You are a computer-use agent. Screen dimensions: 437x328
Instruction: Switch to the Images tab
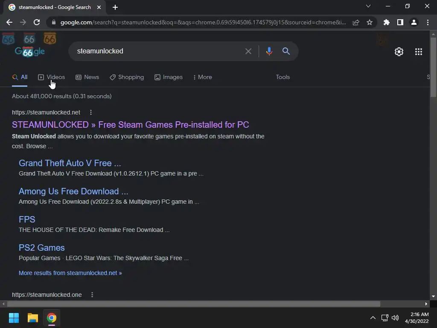[169, 77]
